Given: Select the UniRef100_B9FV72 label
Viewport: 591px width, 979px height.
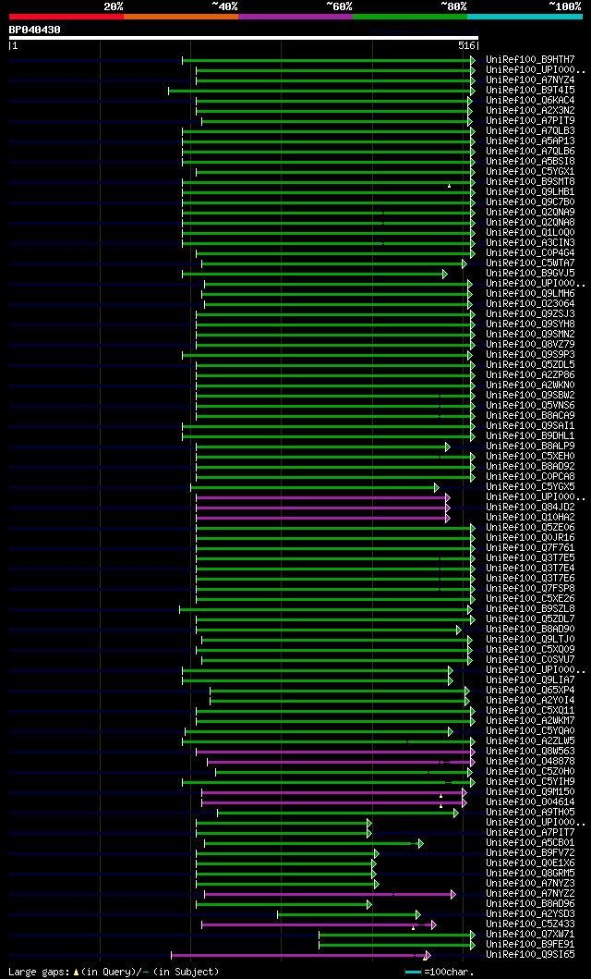Looking at the screenshot, I should click(531, 853).
